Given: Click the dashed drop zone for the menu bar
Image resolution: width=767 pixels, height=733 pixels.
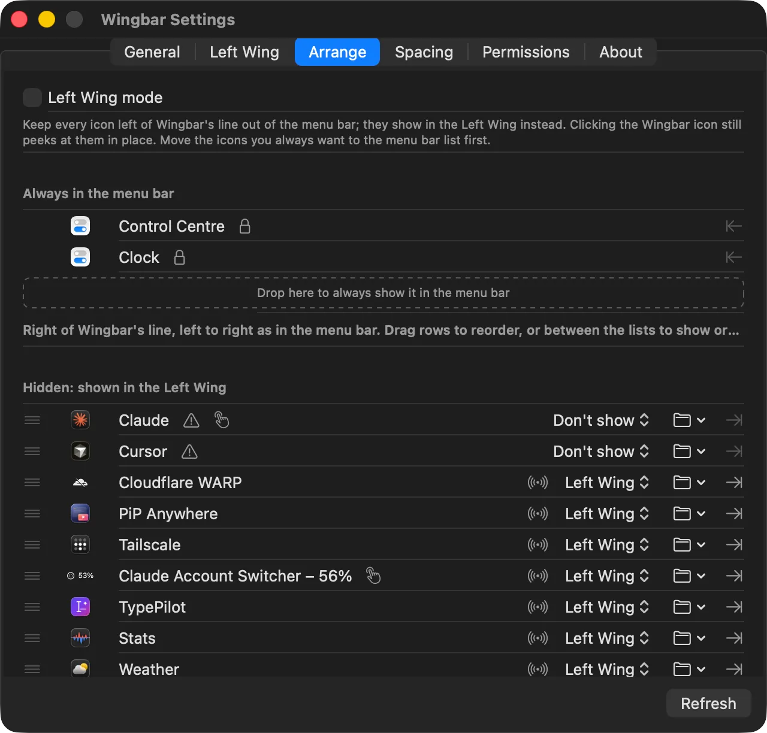Looking at the screenshot, I should pyautogui.click(x=383, y=293).
